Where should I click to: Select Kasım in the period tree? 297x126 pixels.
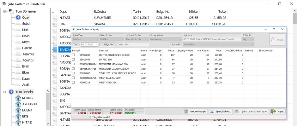(26, 78)
